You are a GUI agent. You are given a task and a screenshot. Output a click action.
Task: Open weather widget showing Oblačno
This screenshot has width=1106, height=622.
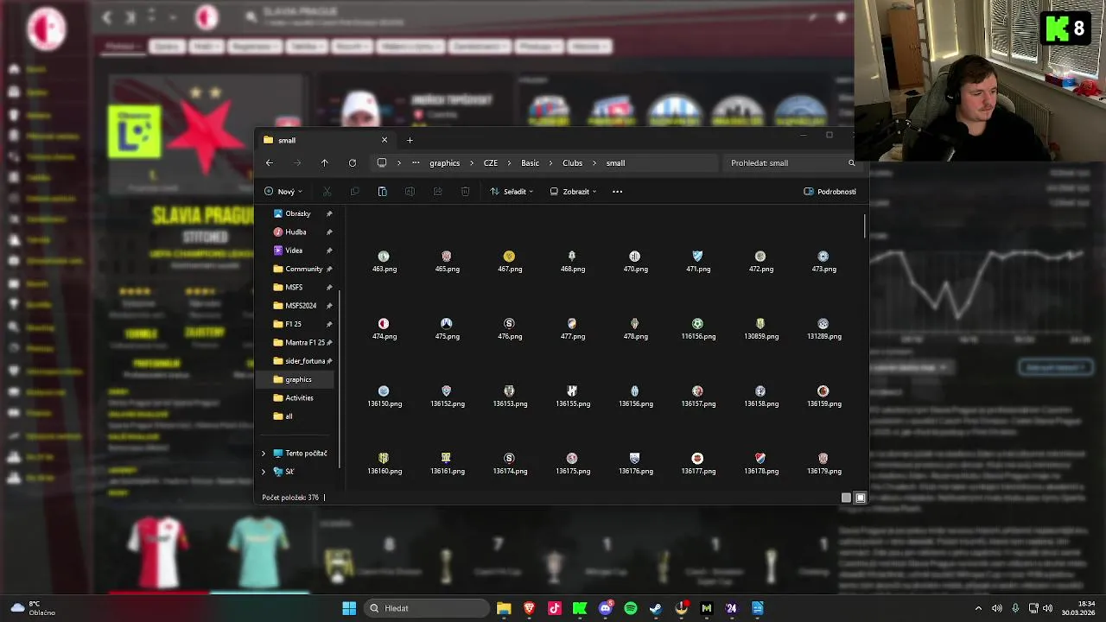[x=33, y=608]
